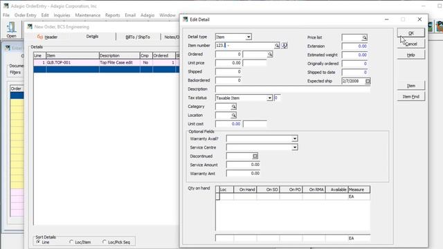Image resolution: width=443 pixels, height=249 pixels.
Task: Open the File menu
Action: point(6,15)
